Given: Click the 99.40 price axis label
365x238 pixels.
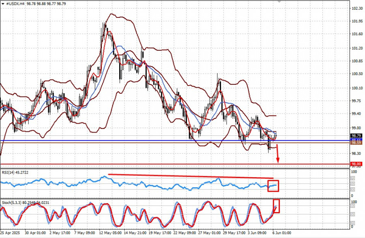Looking at the screenshot, I should coord(356,114).
